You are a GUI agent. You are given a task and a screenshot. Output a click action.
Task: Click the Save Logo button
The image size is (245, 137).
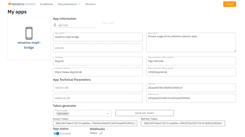pyautogui.click(x=108, y=23)
